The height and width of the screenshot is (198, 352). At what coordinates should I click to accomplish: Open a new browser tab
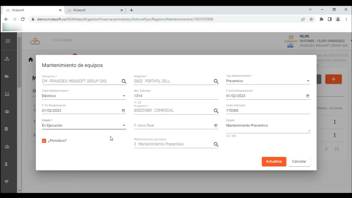pos(131,10)
